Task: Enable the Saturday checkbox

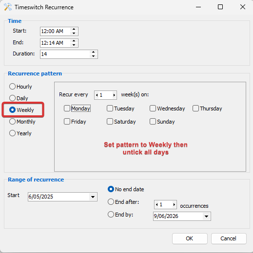Action: tap(110, 122)
